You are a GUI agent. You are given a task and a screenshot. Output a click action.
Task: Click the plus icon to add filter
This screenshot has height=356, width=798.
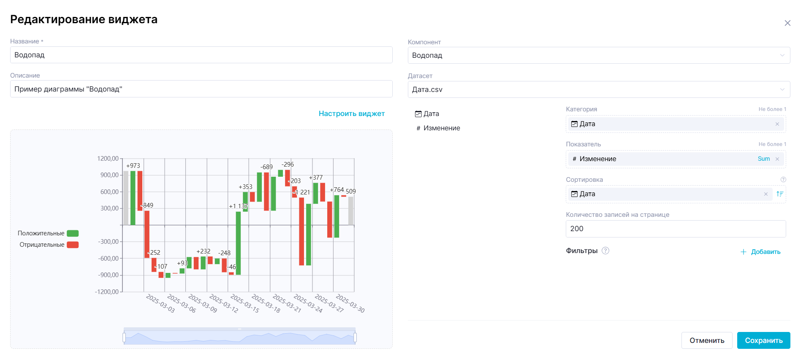[x=743, y=252]
